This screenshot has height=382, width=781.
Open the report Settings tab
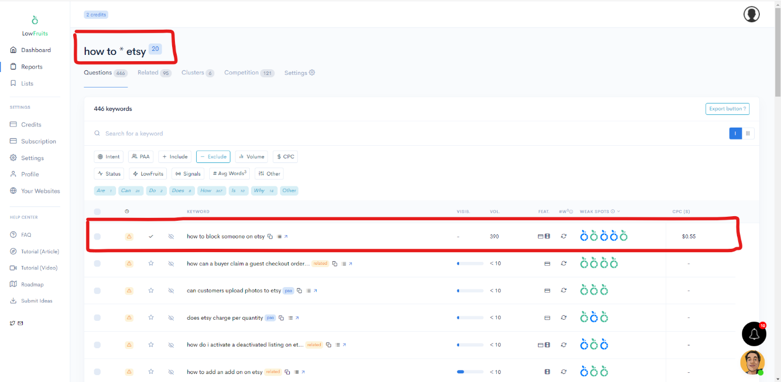[x=300, y=73]
